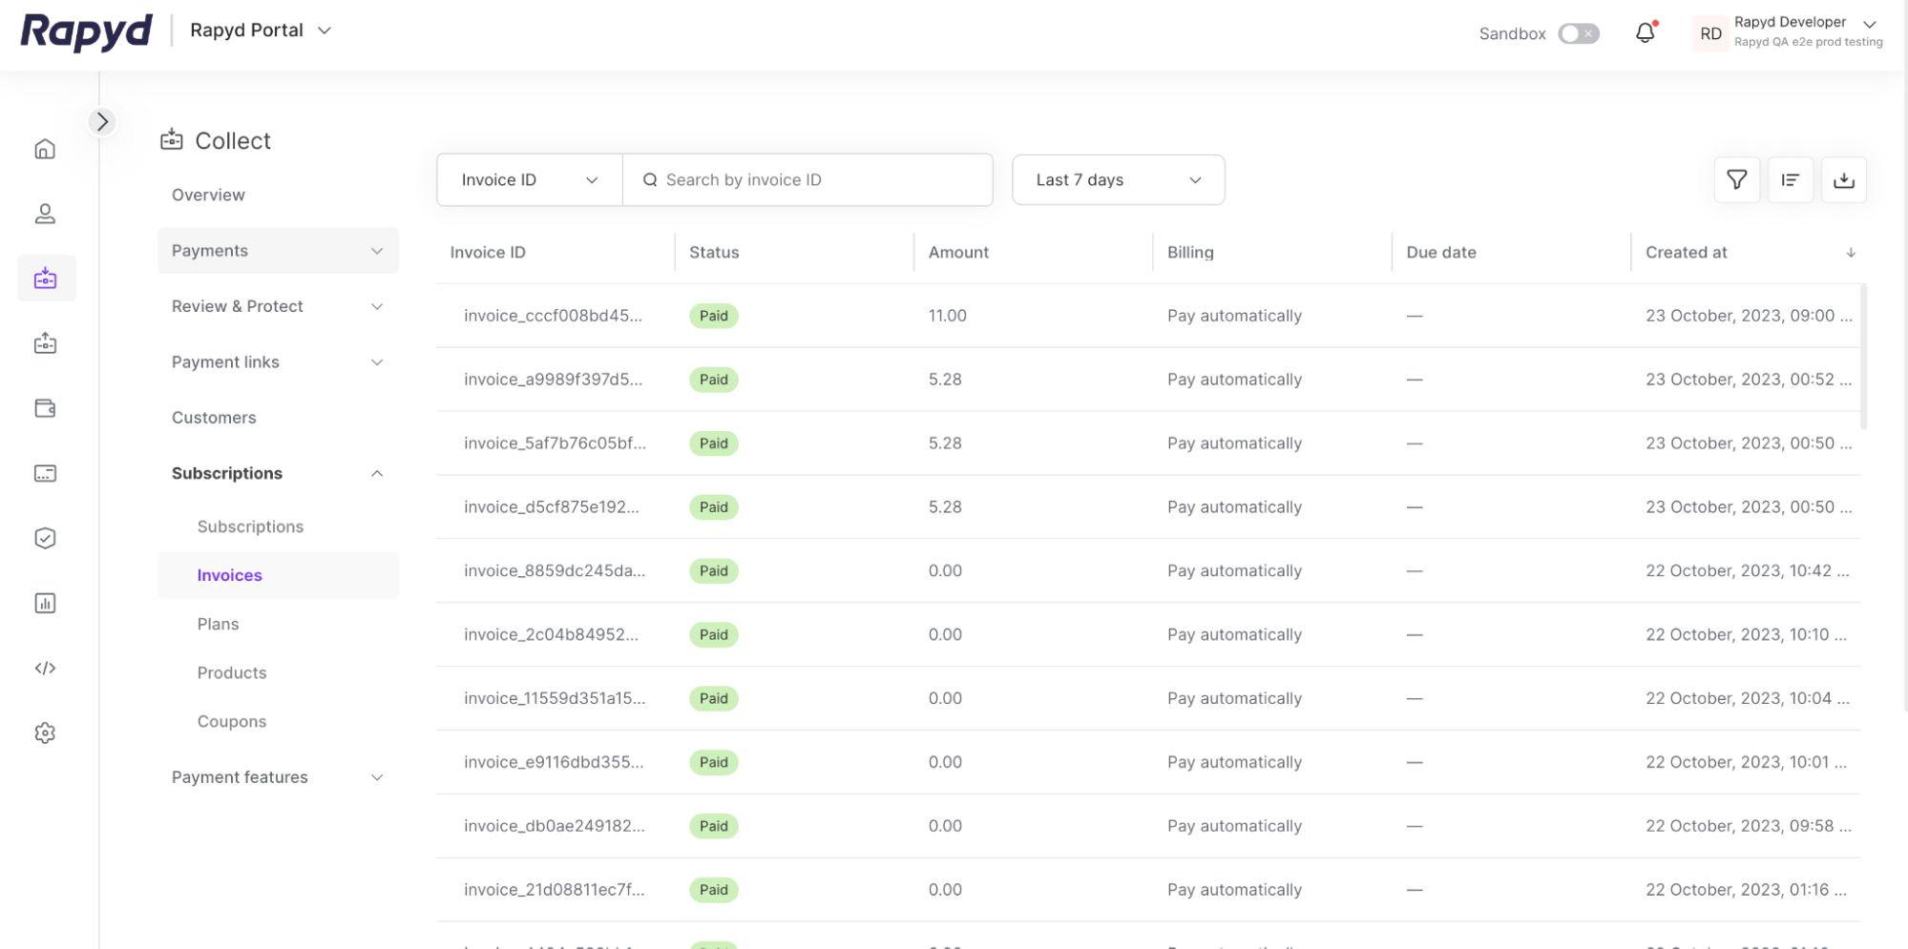This screenshot has height=949, width=1908.
Task: Expand the Payments menu section
Action: click(277, 251)
